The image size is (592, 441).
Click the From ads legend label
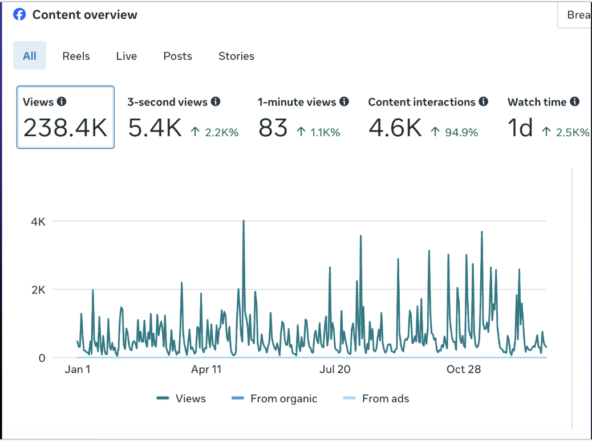[x=386, y=399]
